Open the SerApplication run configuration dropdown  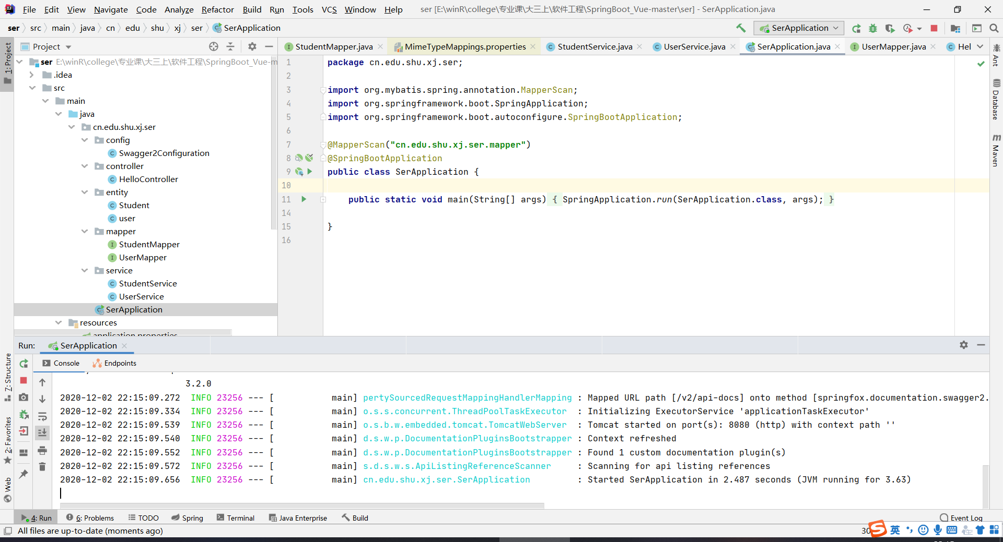tap(799, 28)
